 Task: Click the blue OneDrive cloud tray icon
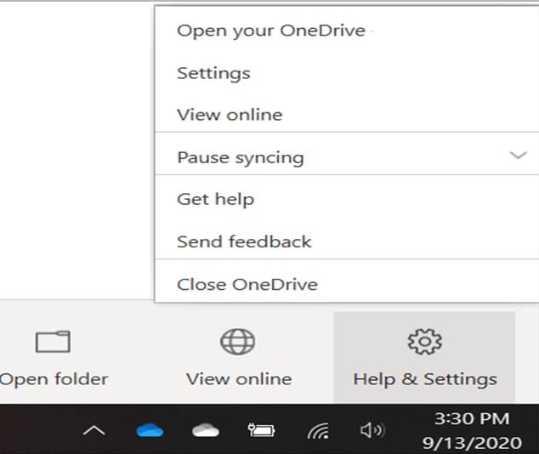[x=150, y=430]
